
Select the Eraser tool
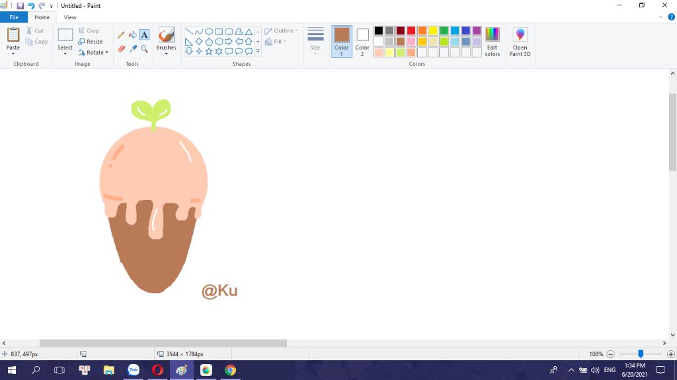coord(121,49)
